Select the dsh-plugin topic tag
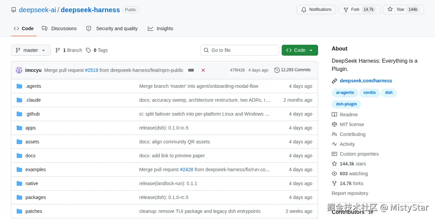This screenshot has width=435, height=219. point(346,104)
